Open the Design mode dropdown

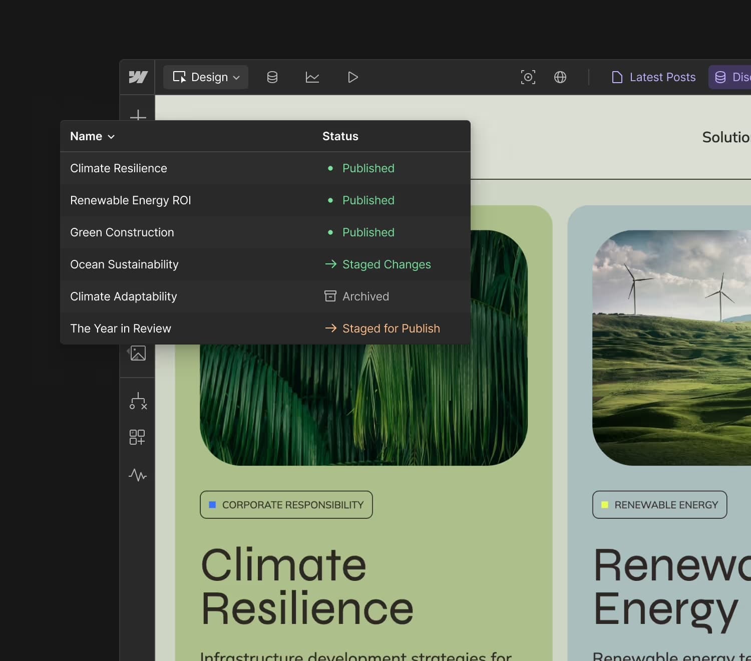click(x=206, y=77)
